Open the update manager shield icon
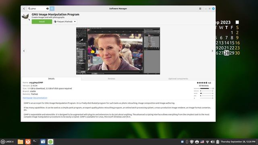The width and height of the screenshot is (258, 145). pos(192,141)
